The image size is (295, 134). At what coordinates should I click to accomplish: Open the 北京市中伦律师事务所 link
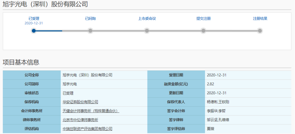80,120
